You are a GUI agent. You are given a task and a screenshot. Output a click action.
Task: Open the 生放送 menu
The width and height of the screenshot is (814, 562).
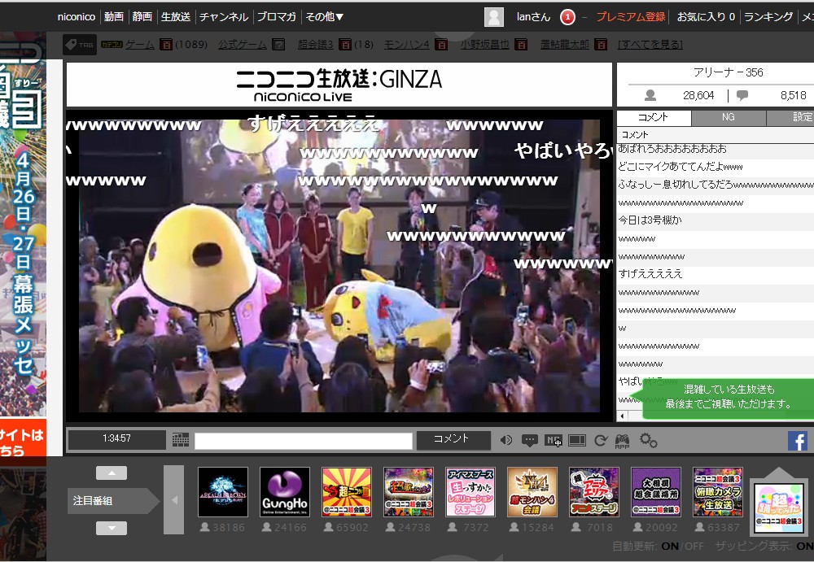tap(176, 16)
